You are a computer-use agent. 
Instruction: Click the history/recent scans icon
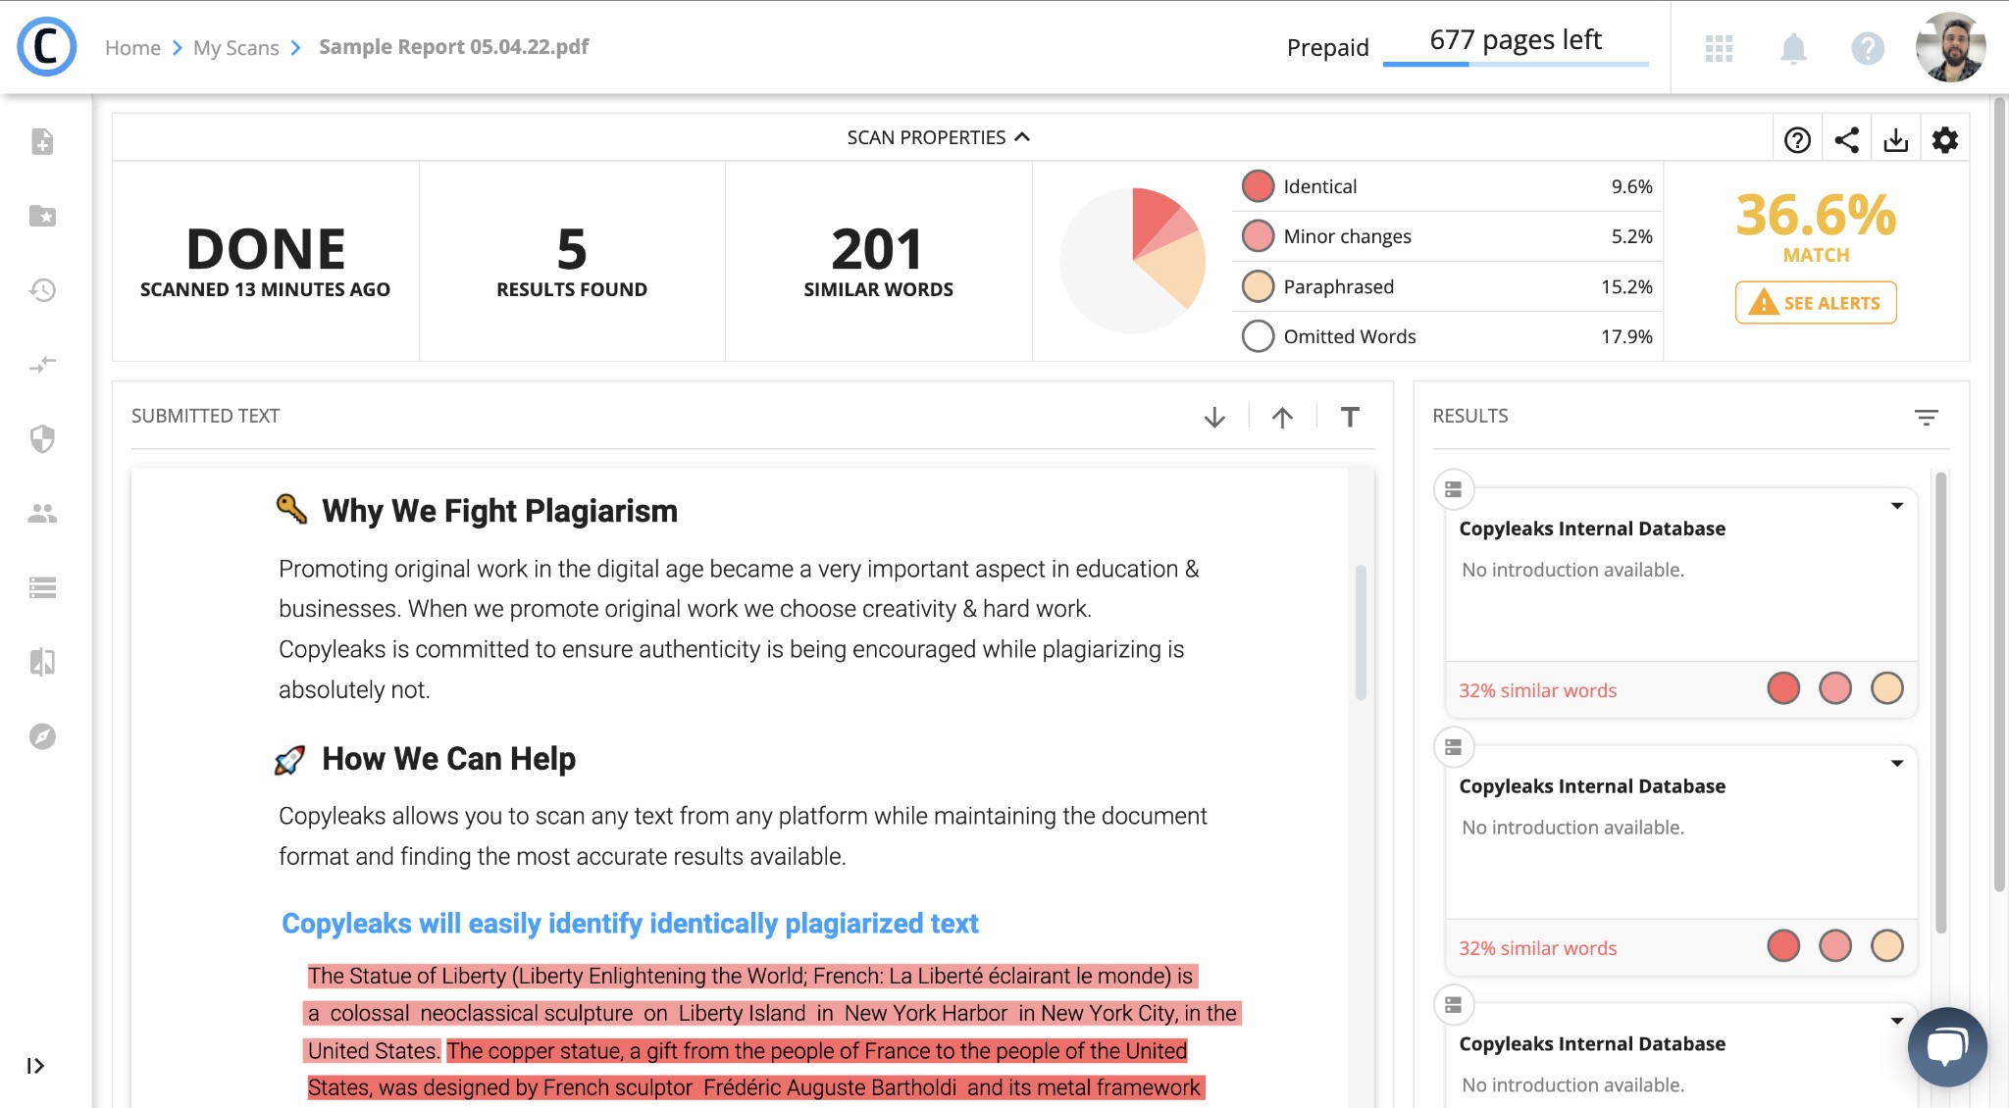tap(41, 290)
